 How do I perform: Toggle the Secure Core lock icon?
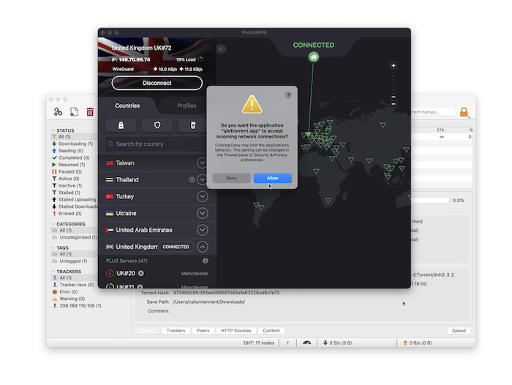(x=121, y=125)
